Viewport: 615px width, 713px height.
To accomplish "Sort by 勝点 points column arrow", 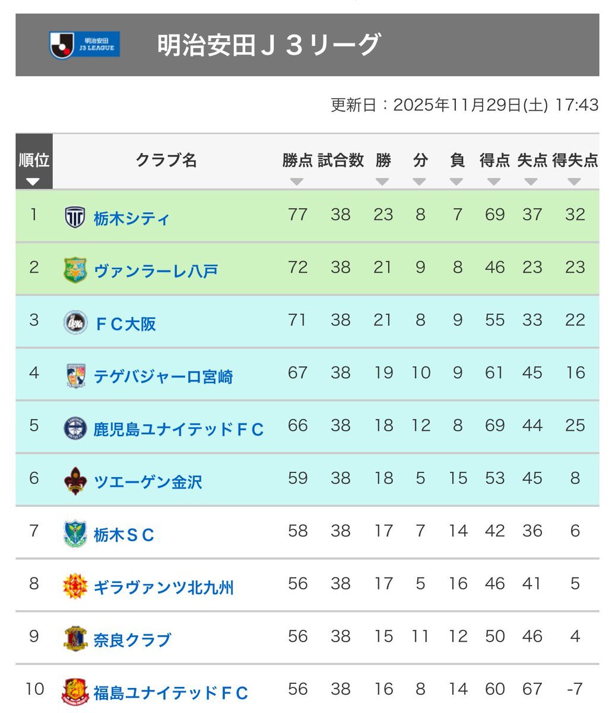I will [297, 181].
